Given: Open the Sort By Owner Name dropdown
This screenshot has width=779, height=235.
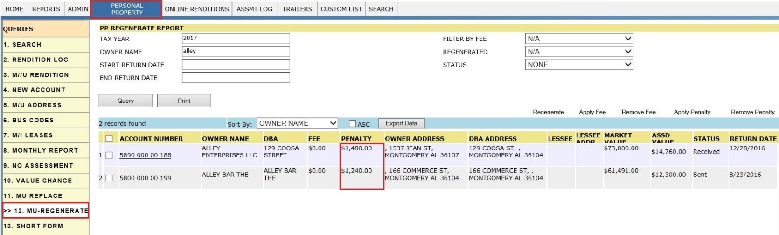Looking at the screenshot, I should (298, 123).
